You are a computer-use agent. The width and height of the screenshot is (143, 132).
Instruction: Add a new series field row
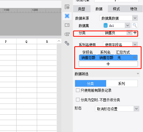pos(108,64)
